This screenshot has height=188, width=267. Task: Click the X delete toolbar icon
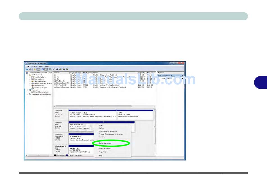pos(54,69)
